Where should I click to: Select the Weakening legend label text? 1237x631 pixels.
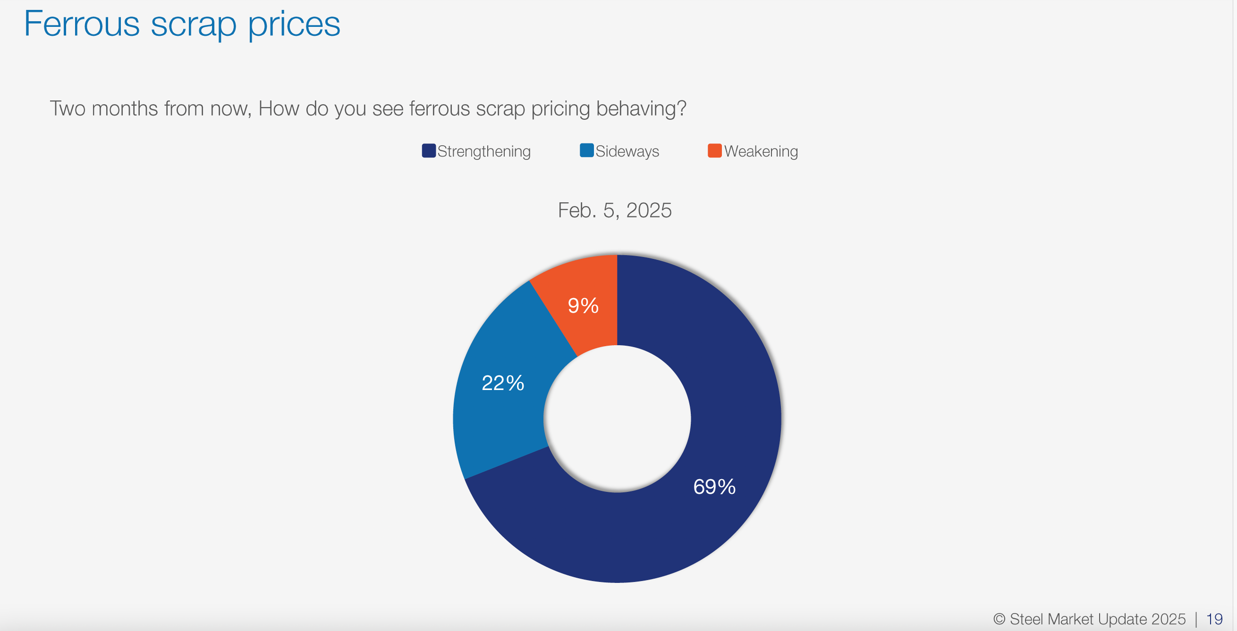tap(761, 151)
